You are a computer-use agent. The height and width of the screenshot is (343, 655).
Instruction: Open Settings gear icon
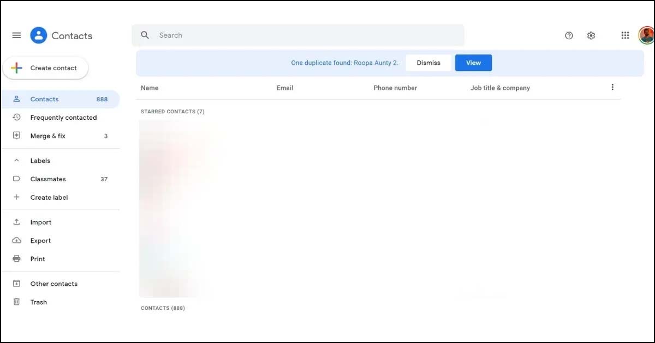tap(591, 35)
